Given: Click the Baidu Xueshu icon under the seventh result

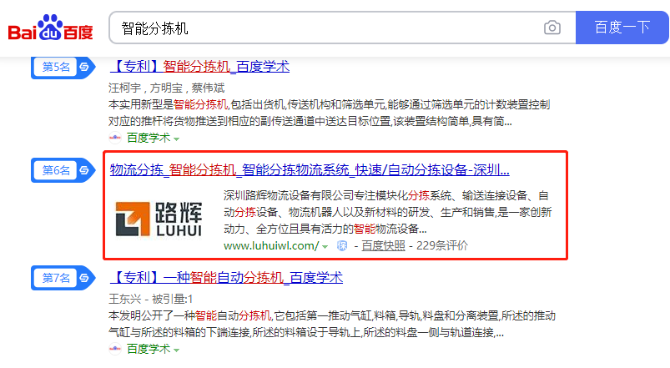Looking at the screenshot, I should [116, 349].
